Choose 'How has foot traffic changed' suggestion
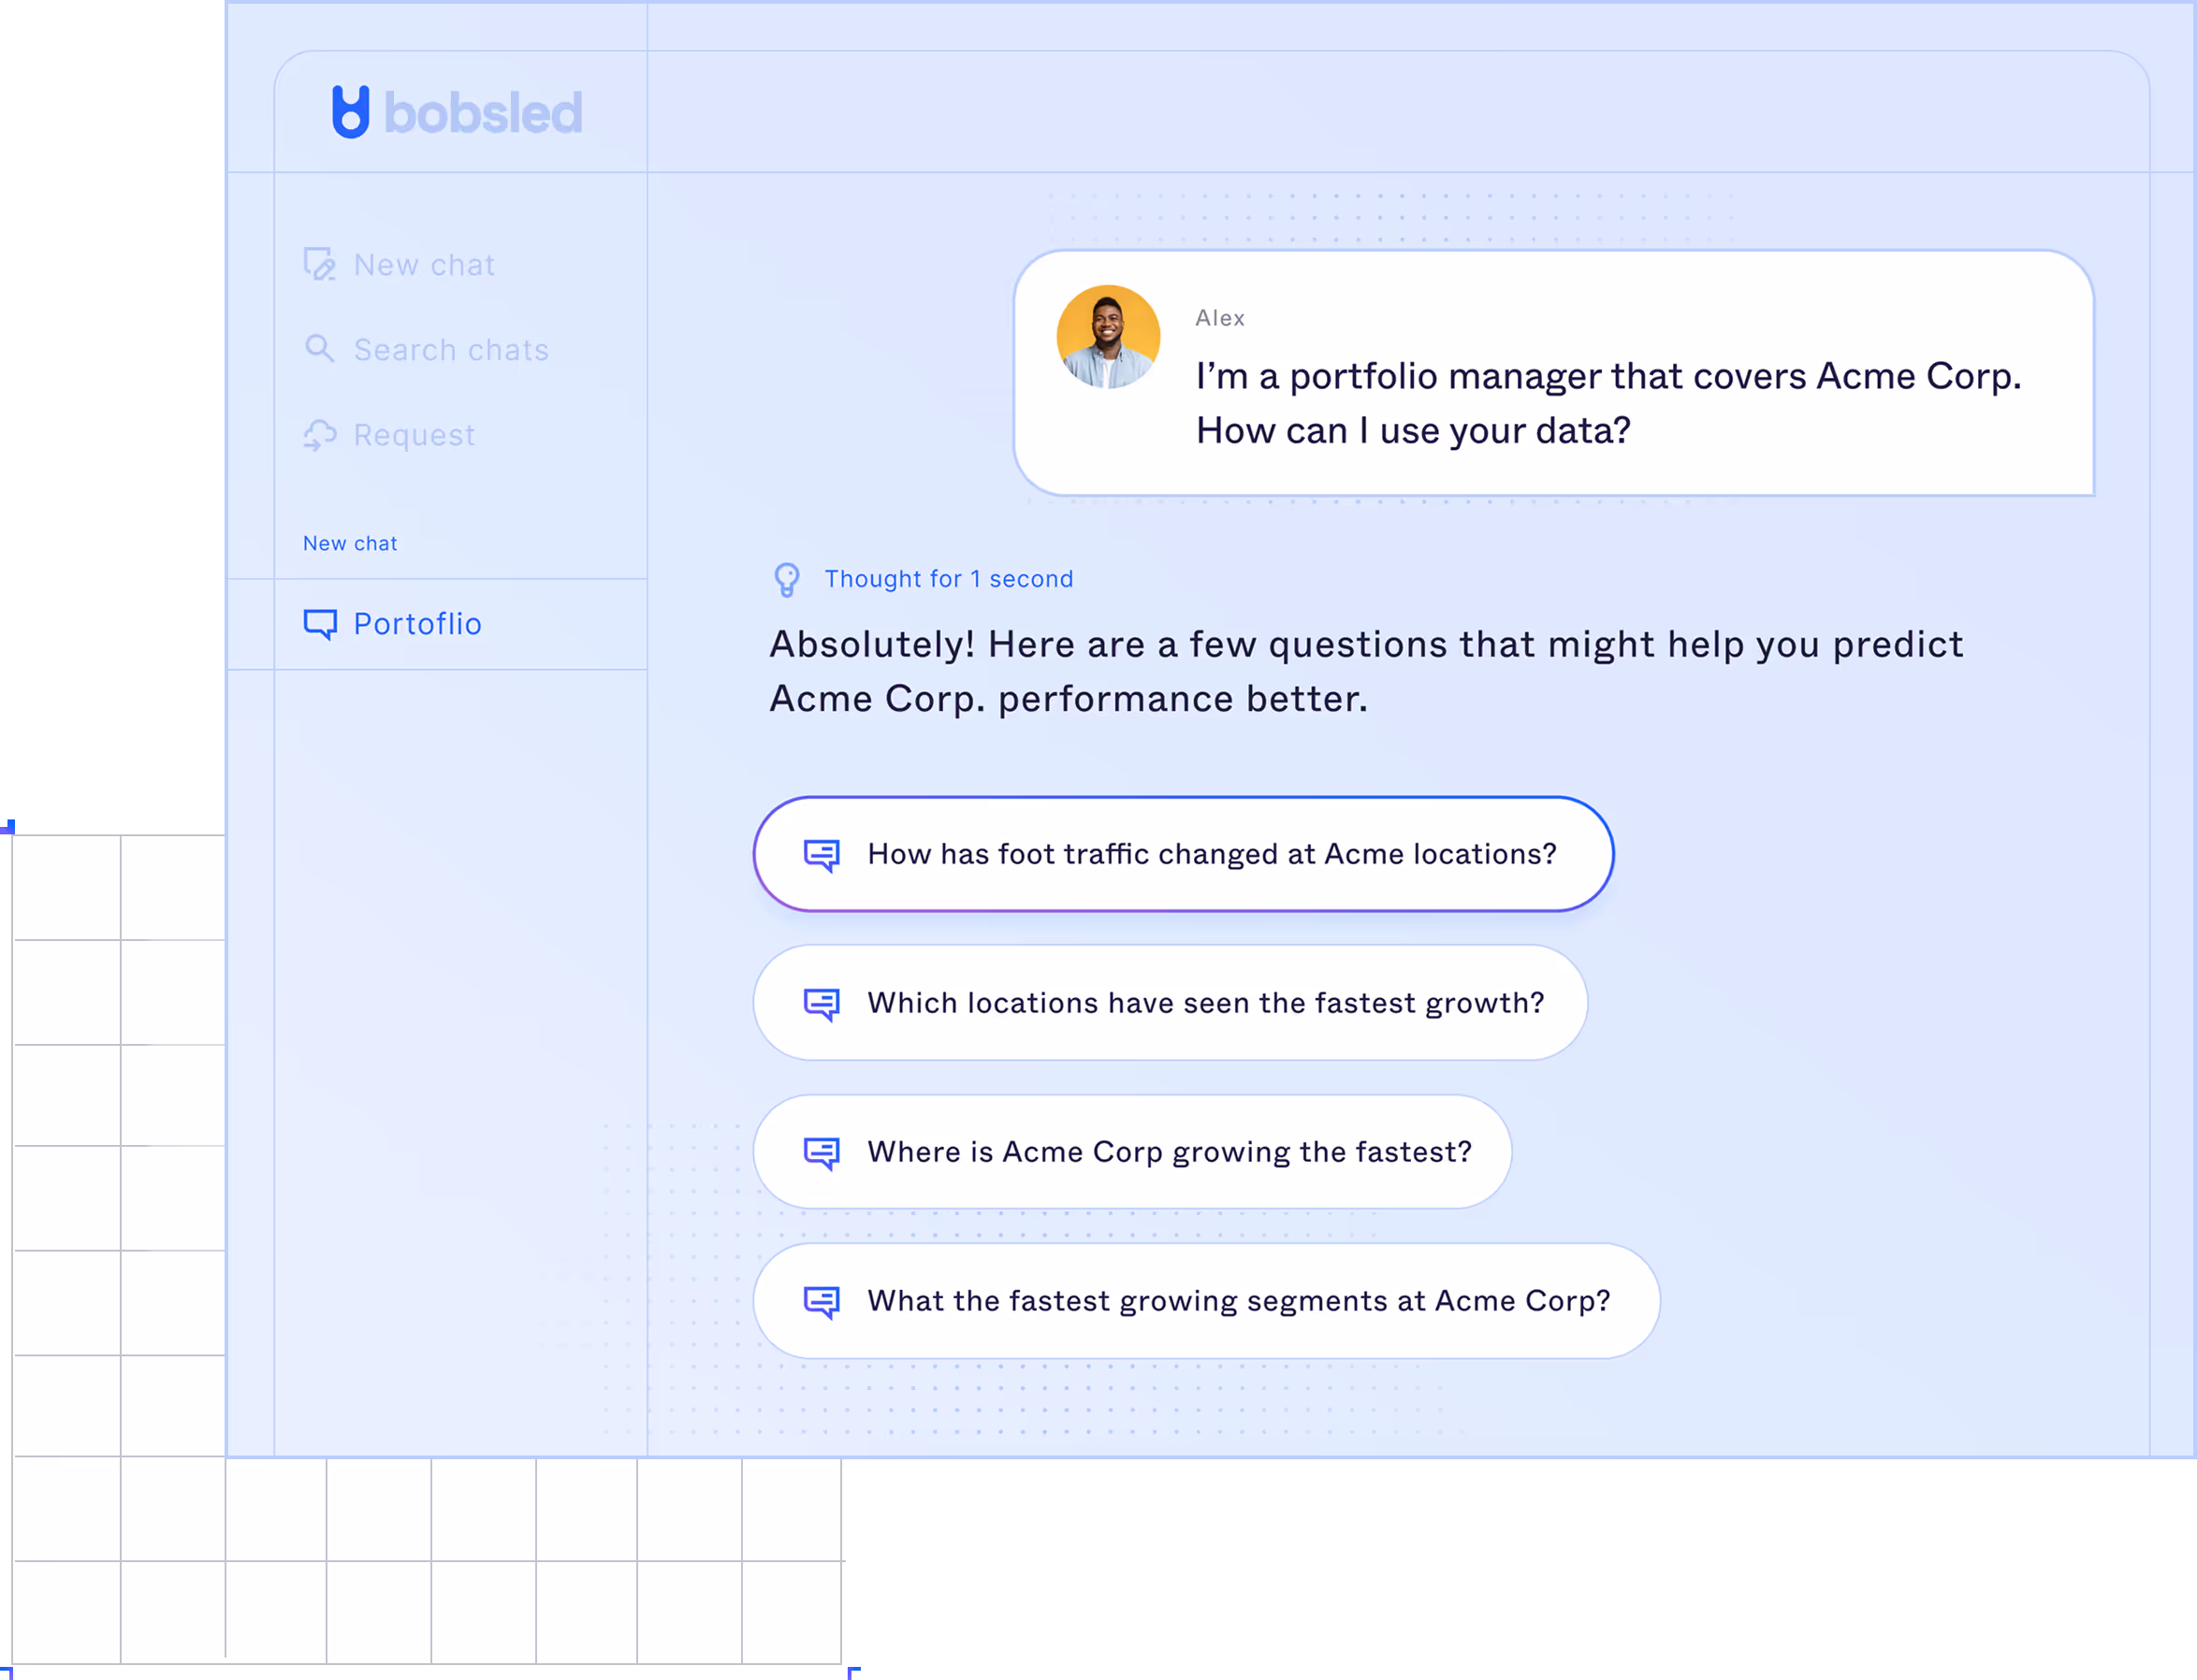Screen dimensions: 2197x1680 click(1211, 854)
